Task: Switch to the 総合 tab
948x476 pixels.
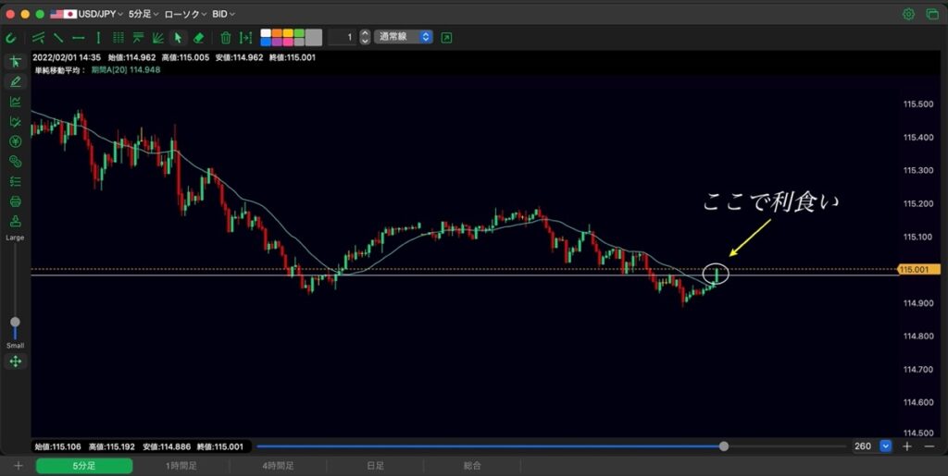Action: click(472, 466)
